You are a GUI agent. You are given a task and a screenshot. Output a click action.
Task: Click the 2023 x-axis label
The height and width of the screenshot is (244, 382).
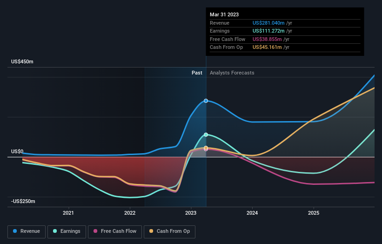pos(191,213)
